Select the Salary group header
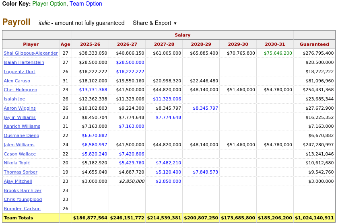Image resolution: width=338 pixels, height=223 pixels. tap(183, 35)
